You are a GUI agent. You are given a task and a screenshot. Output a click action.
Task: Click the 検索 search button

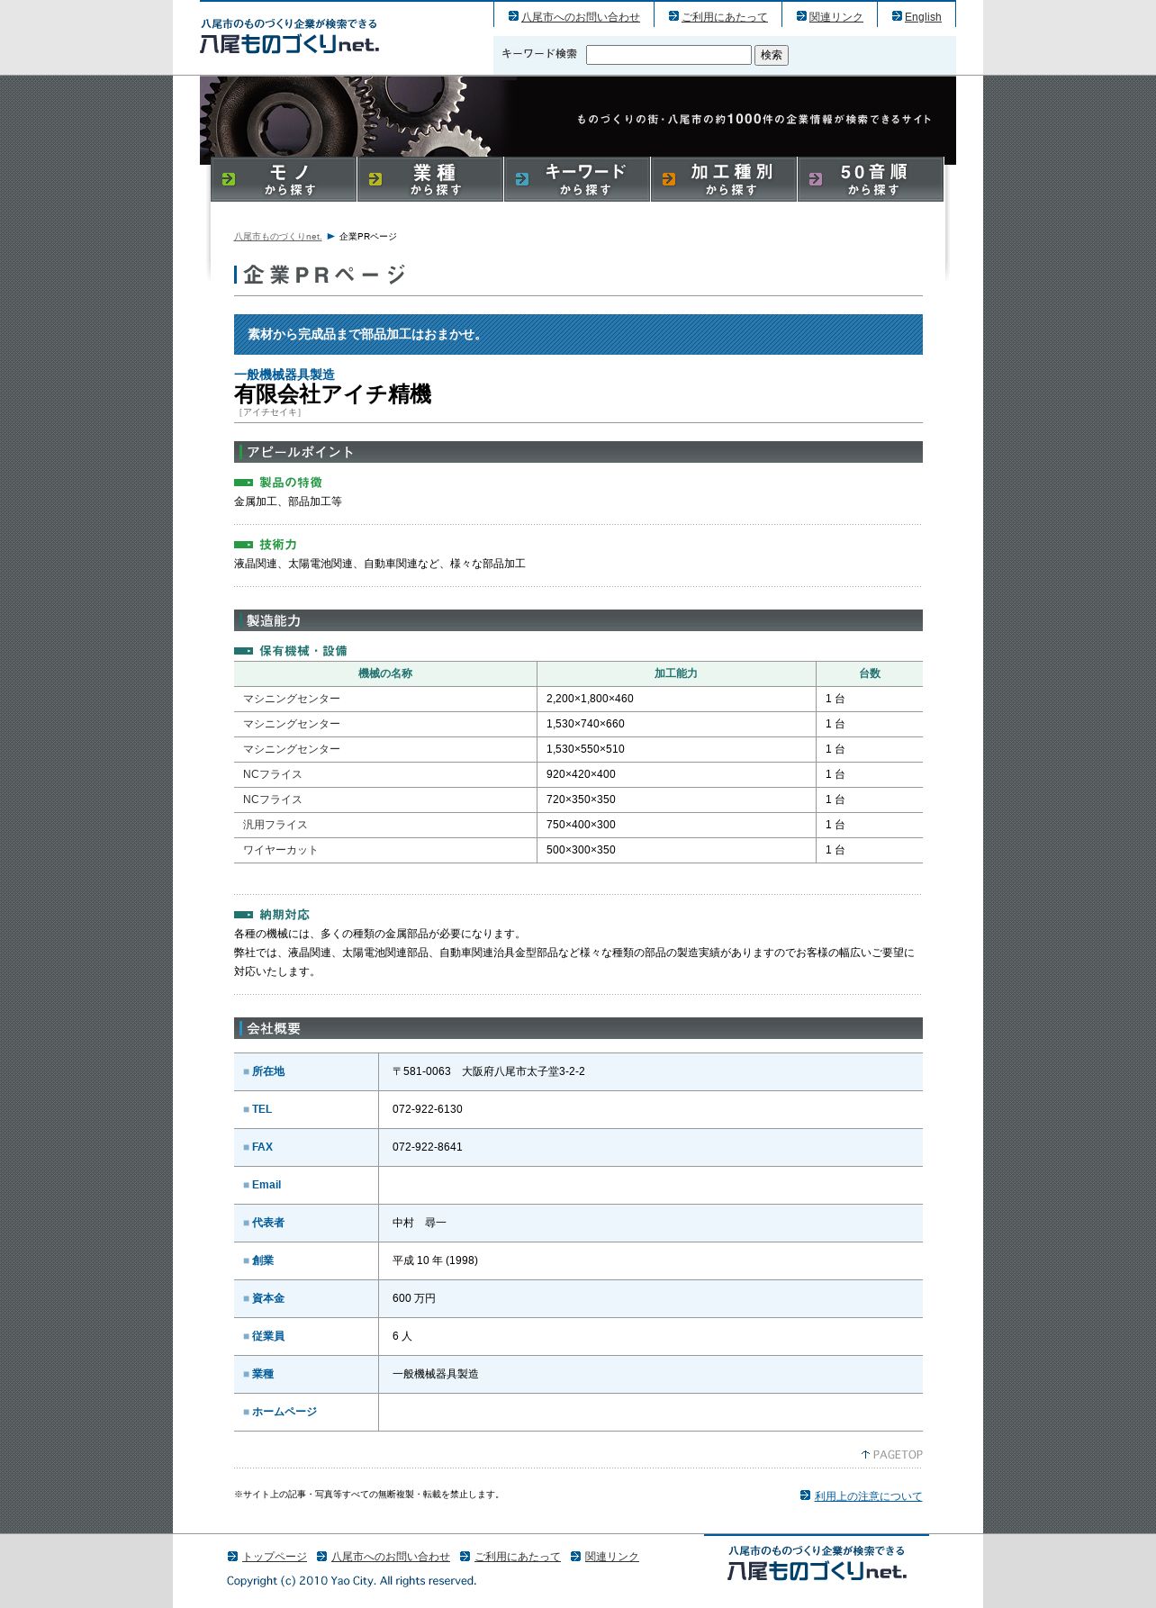772,55
